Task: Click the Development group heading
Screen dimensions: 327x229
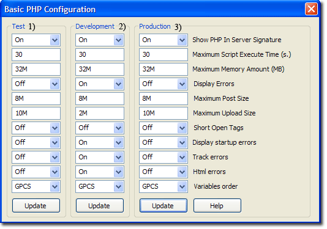Action: 95,26
